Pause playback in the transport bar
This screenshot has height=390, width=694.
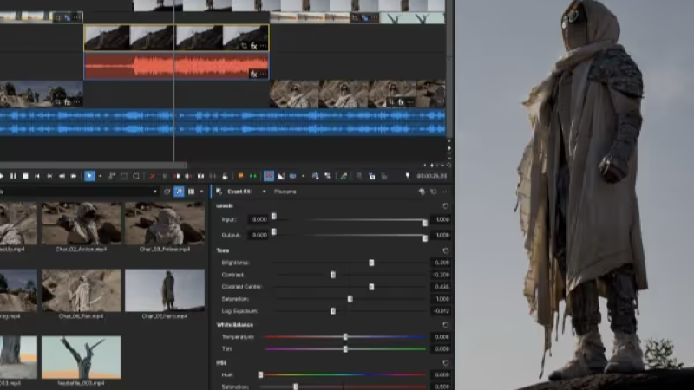click(13, 176)
